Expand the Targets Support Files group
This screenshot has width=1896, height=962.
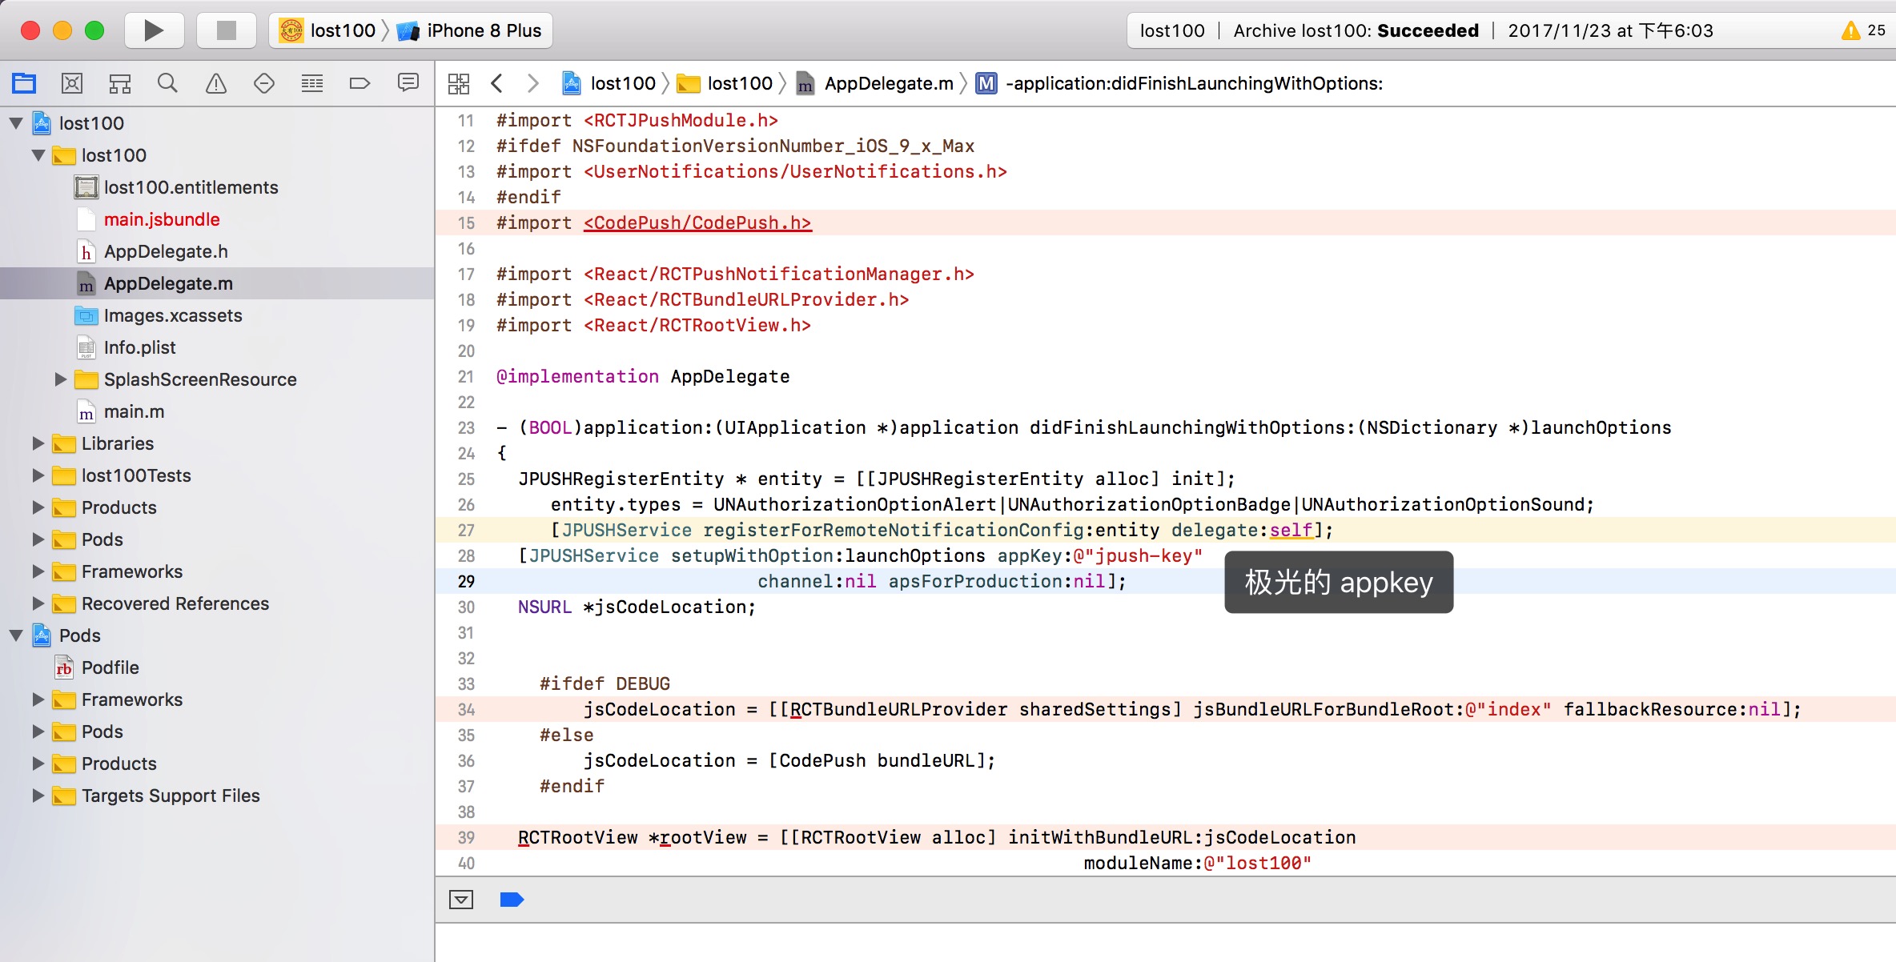(38, 796)
